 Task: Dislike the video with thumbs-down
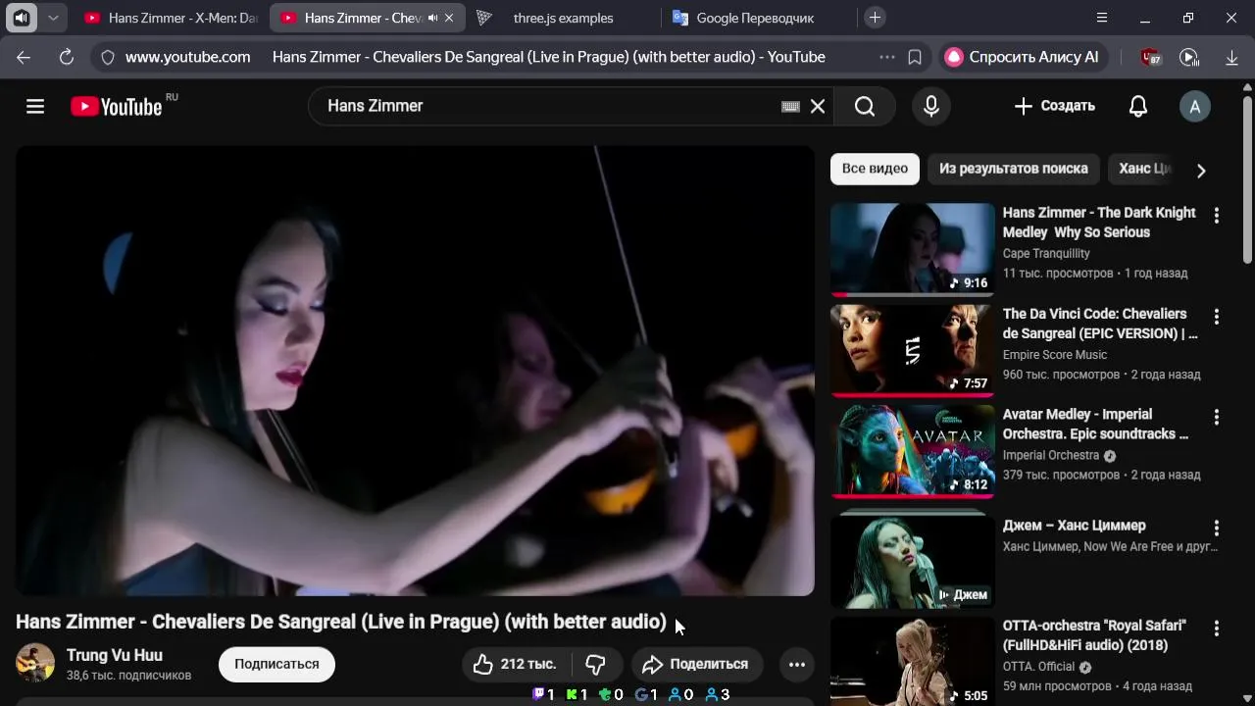pos(595,664)
